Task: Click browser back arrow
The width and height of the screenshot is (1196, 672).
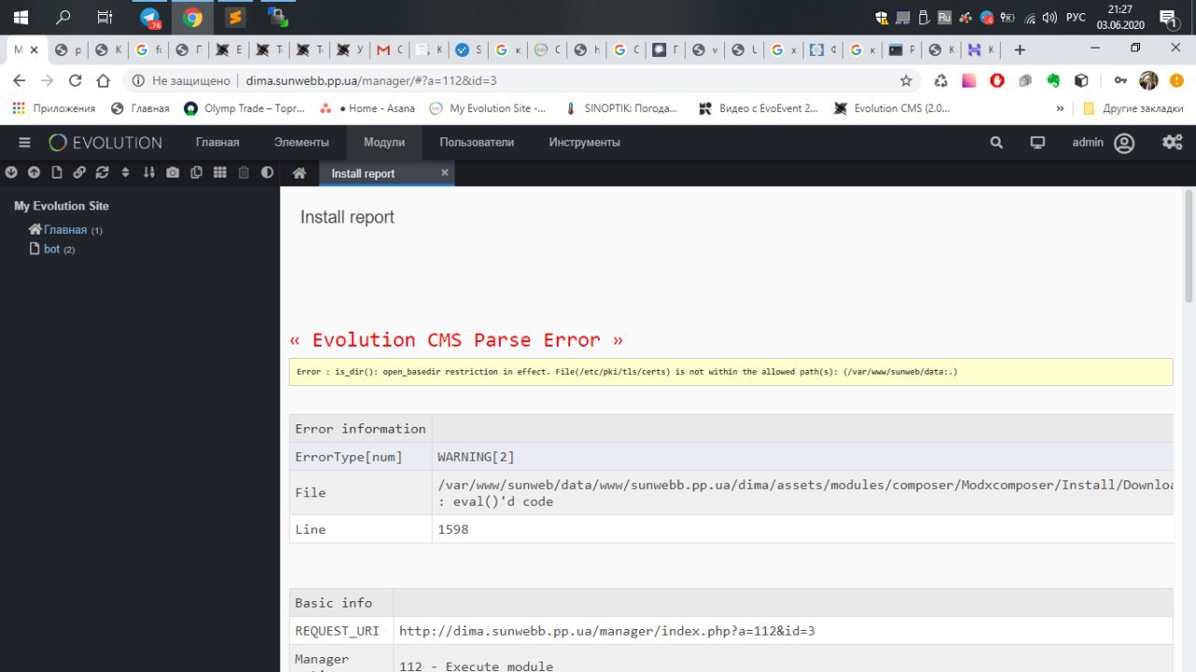Action: click(20, 80)
